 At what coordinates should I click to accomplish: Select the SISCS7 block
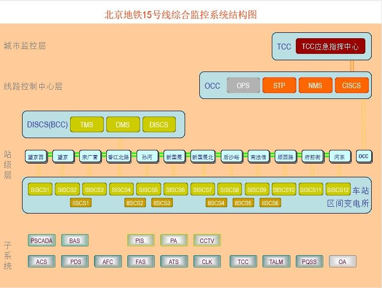point(203,190)
